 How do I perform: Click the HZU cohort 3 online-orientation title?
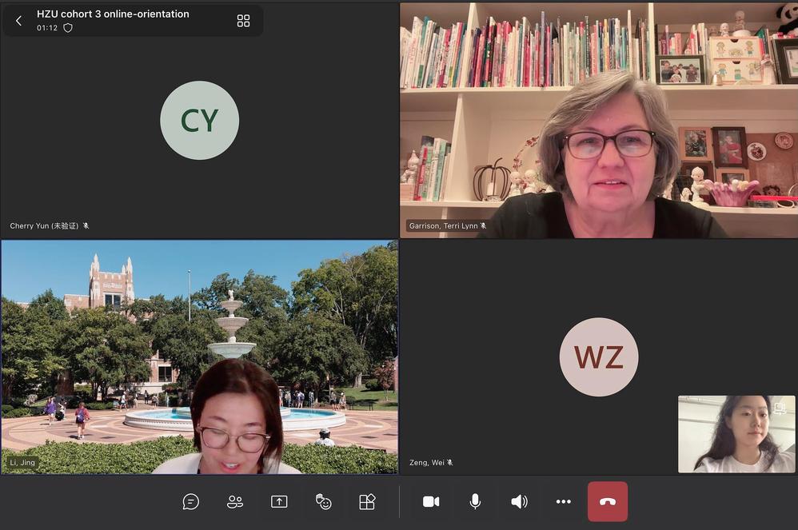coord(113,14)
